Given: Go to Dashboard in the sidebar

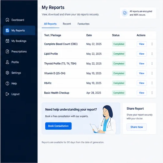Looking at the screenshot, I should (x=19, y=20).
